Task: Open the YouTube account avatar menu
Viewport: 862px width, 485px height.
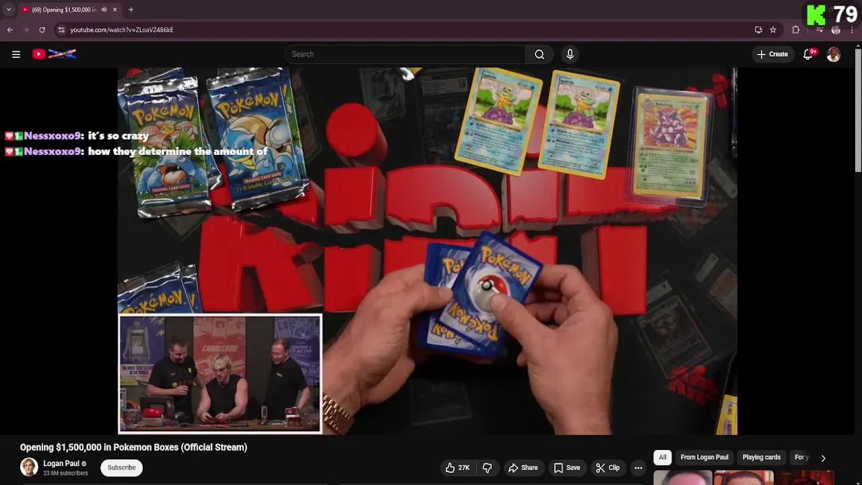Action: pyautogui.click(x=834, y=55)
